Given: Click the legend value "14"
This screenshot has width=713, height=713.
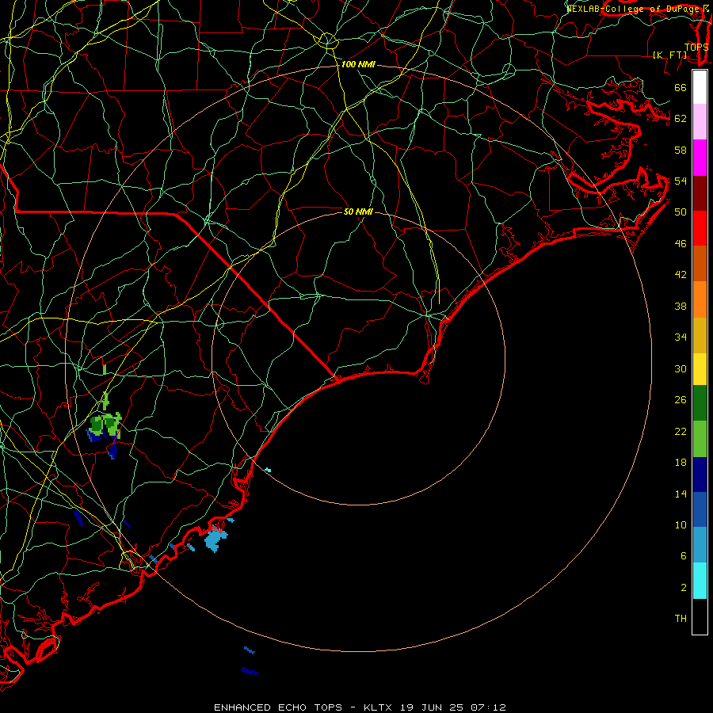Looking at the screenshot, I should click(x=681, y=494).
